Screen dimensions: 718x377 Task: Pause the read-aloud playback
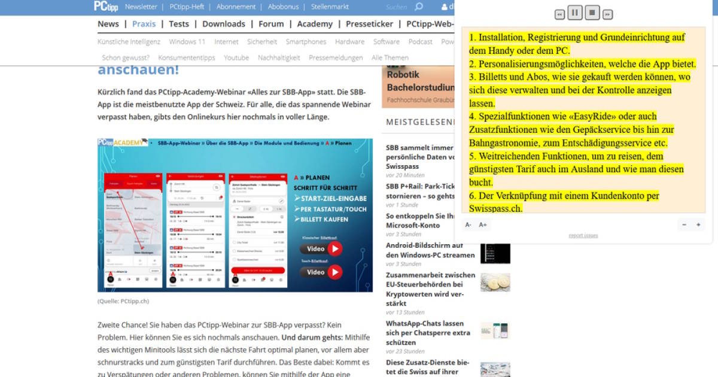(x=574, y=13)
